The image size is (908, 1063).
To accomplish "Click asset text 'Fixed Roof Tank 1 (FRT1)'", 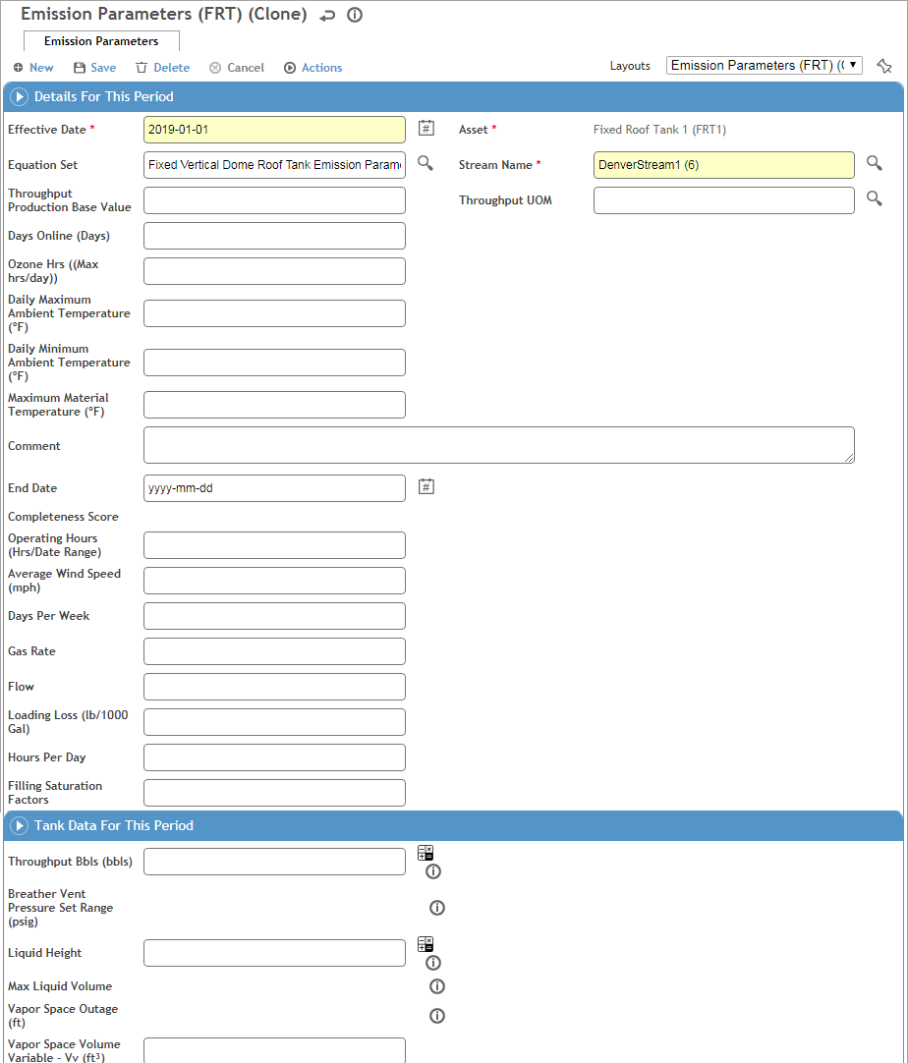I will [x=659, y=130].
